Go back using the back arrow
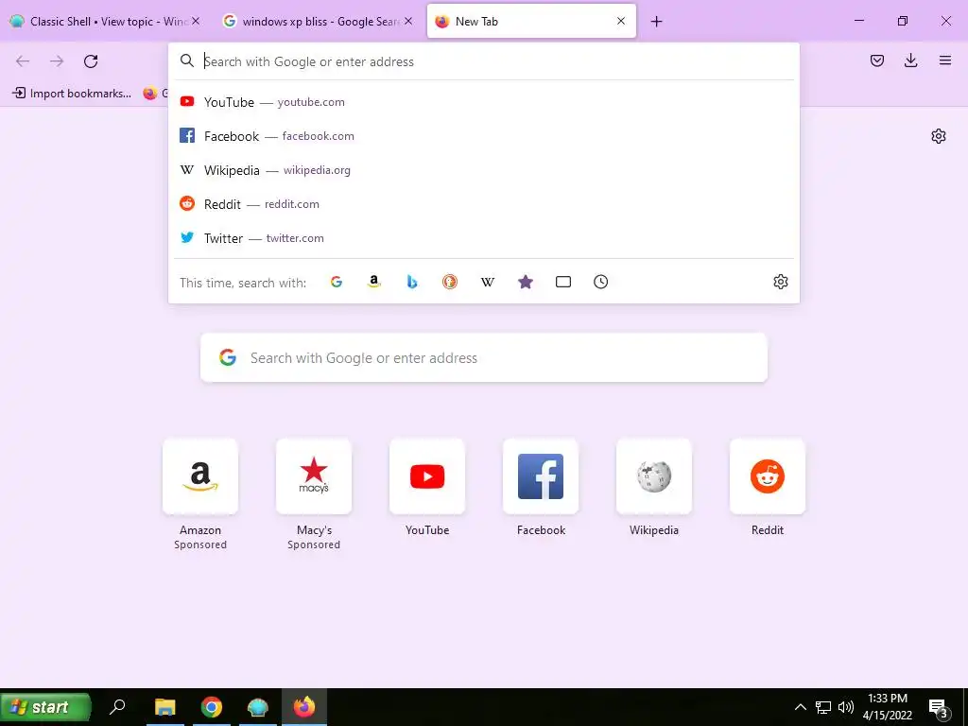The height and width of the screenshot is (726, 968). coord(23,60)
